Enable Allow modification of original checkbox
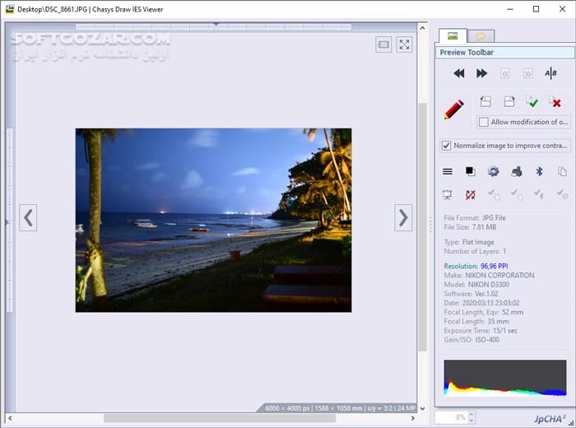The width and height of the screenshot is (576, 428). tap(484, 122)
